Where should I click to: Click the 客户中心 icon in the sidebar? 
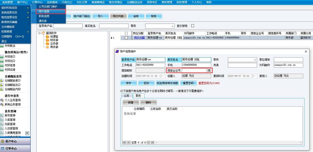click(2, 141)
